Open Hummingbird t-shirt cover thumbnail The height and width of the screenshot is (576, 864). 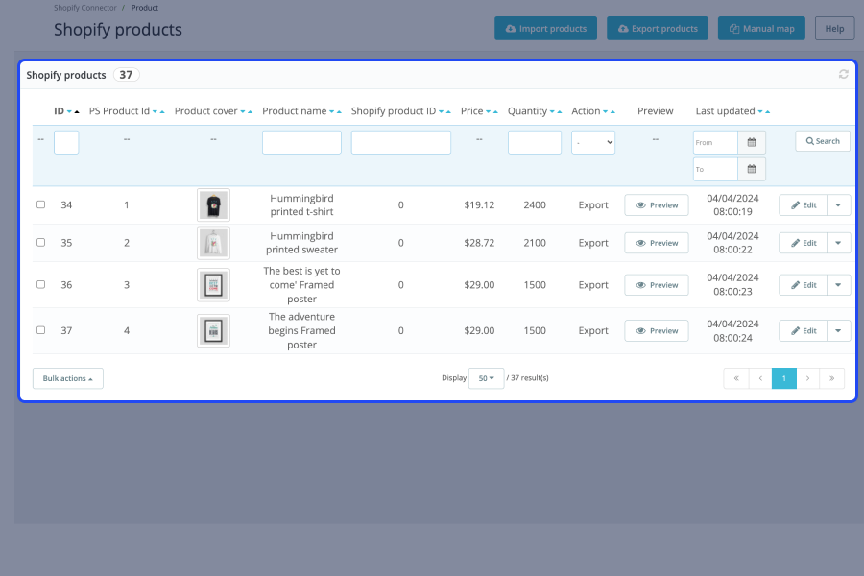[x=213, y=205]
